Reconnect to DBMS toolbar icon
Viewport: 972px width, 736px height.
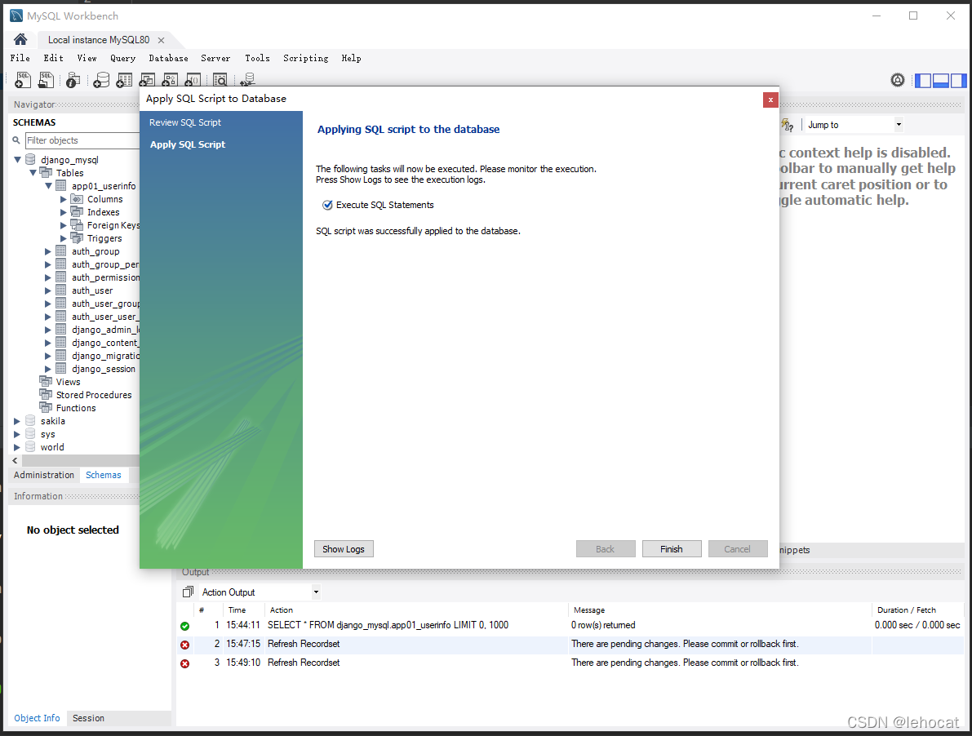[x=247, y=80]
